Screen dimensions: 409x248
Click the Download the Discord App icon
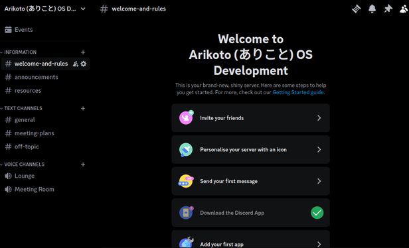(x=186, y=213)
